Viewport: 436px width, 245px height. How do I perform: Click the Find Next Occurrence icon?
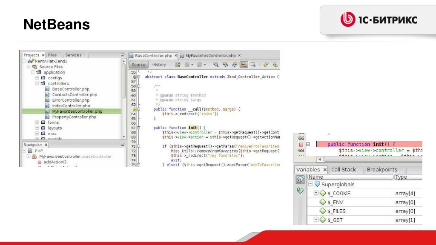[235, 65]
